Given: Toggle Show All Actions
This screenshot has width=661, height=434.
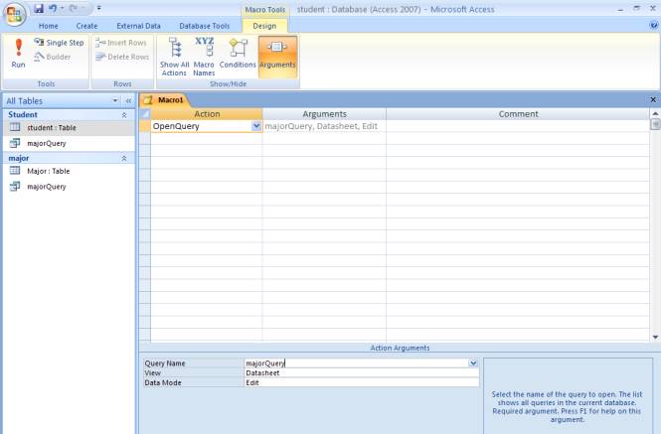Looking at the screenshot, I should click(x=175, y=57).
